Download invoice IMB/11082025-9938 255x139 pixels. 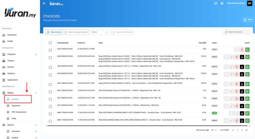click(x=242, y=121)
